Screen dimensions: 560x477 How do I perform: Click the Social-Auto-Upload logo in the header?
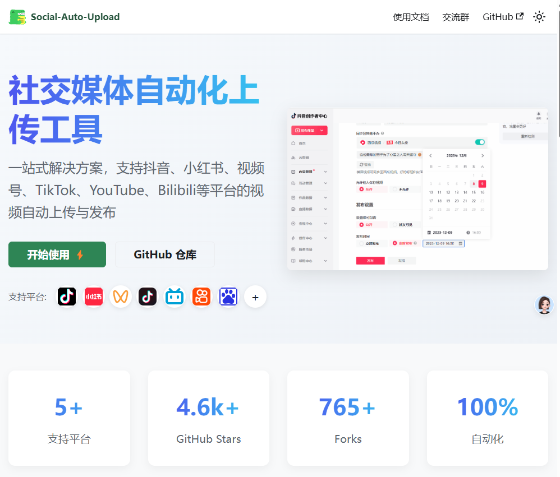click(x=65, y=17)
